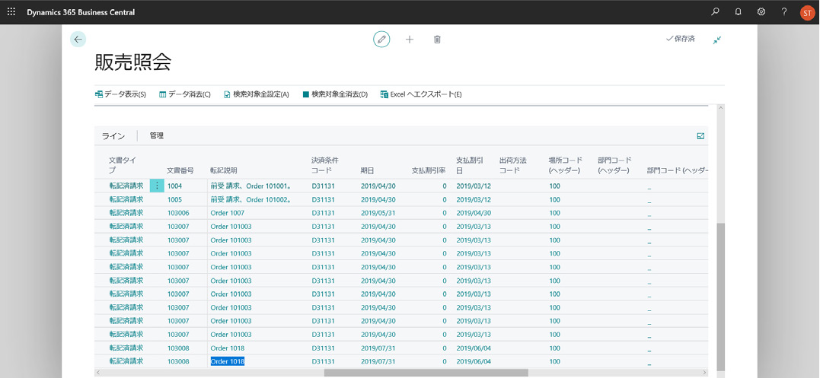
Task: Open the settings gear menu
Action: [761, 12]
